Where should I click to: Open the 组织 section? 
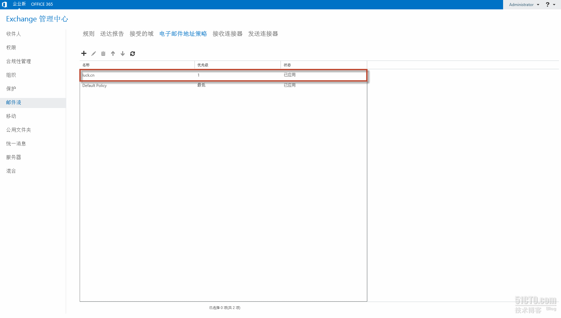tap(11, 75)
